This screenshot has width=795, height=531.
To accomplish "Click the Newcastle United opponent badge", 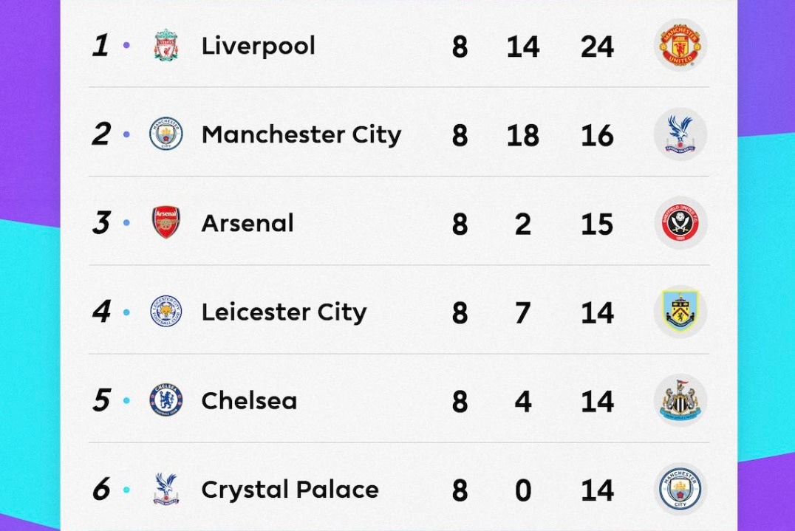I will point(680,400).
